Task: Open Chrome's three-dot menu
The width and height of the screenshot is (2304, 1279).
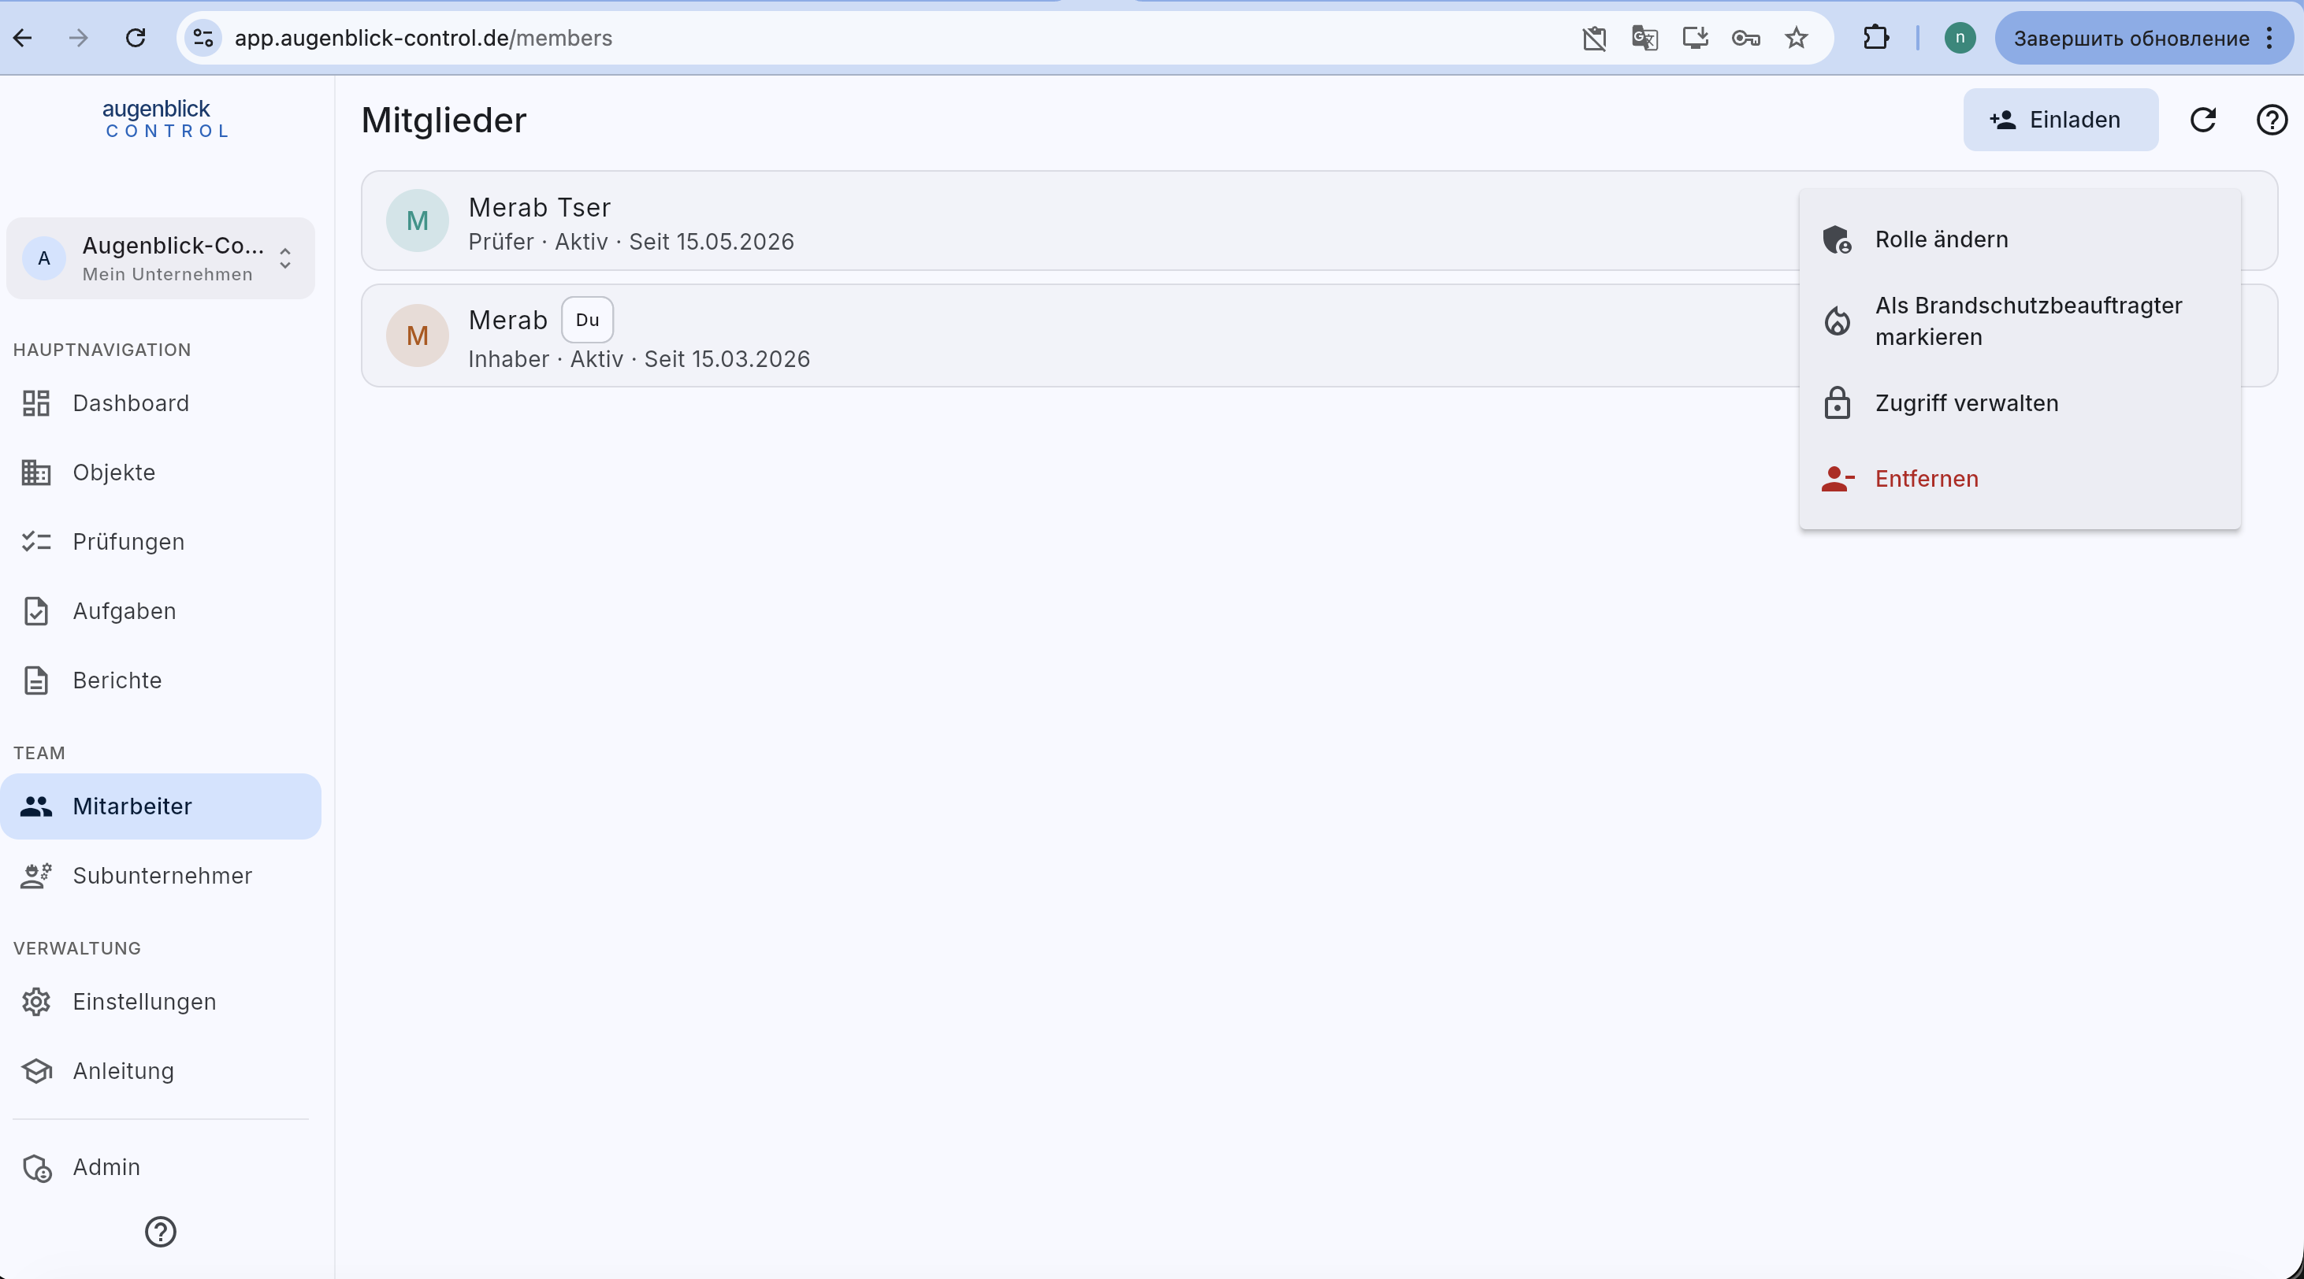Action: [x=2269, y=38]
